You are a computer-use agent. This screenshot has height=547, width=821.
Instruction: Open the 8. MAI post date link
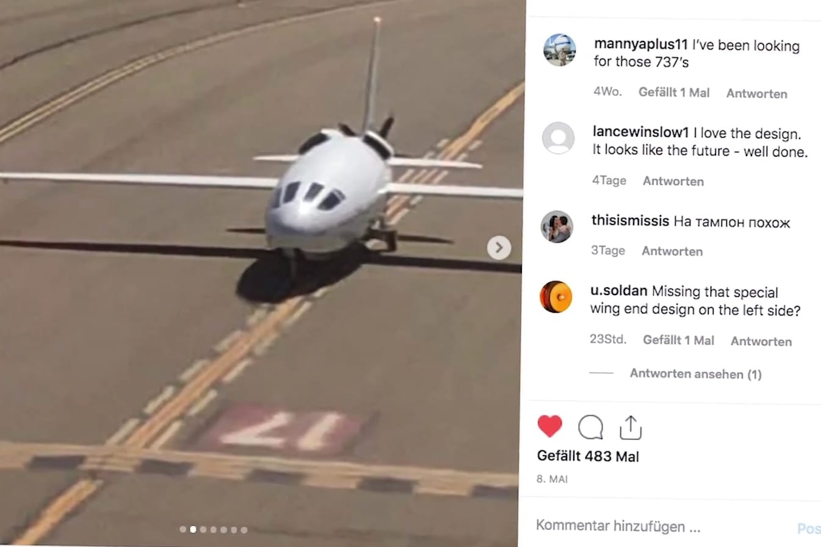pos(552,479)
